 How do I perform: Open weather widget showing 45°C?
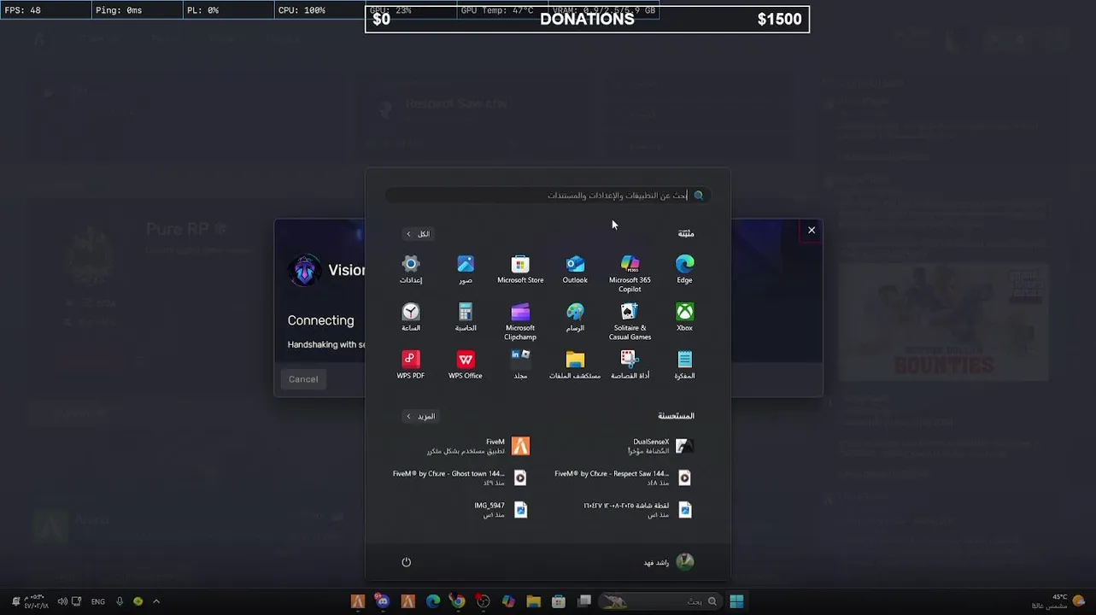[1058, 601]
